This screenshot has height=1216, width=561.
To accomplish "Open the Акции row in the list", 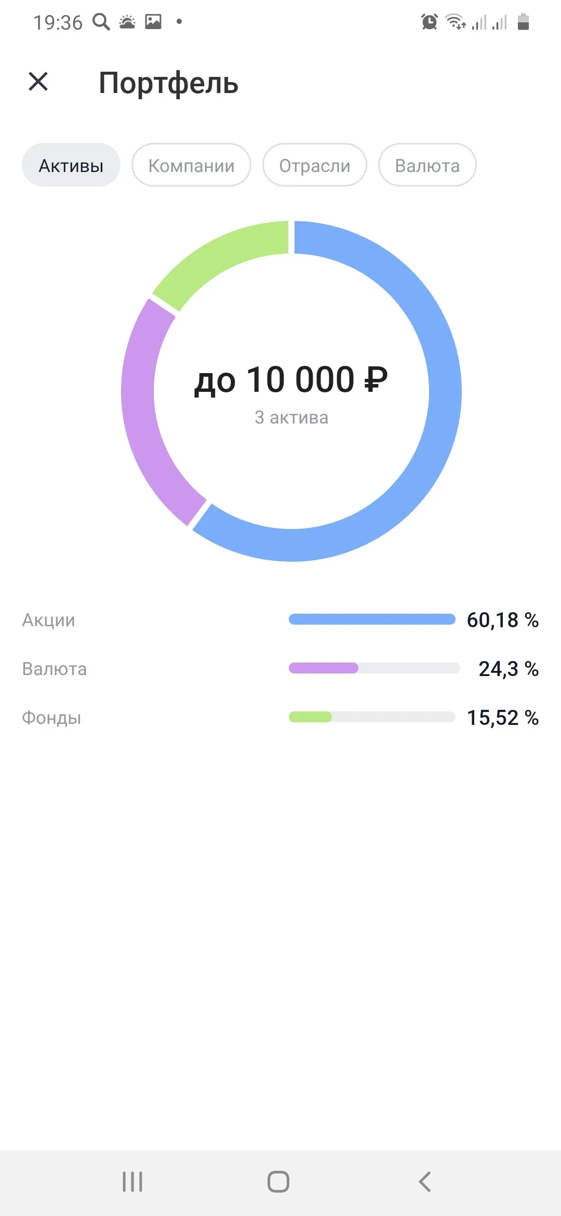I will [x=280, y=620].
